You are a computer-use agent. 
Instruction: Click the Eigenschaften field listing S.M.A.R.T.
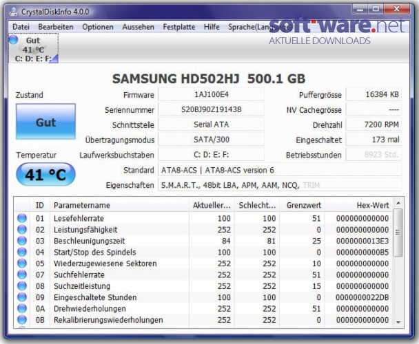tap(280, 185)
